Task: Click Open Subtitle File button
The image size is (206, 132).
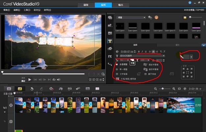Action: (x=151, y=65)
